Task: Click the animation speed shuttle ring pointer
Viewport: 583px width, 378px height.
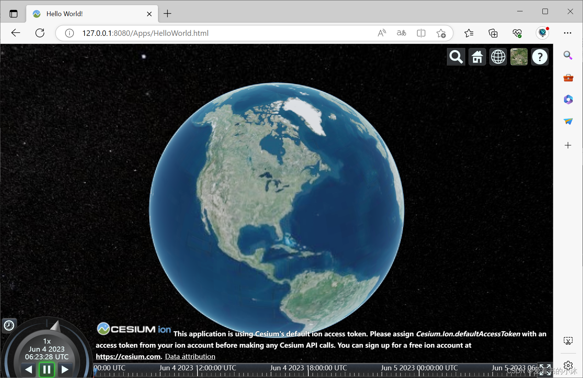Action: (55, 326)
